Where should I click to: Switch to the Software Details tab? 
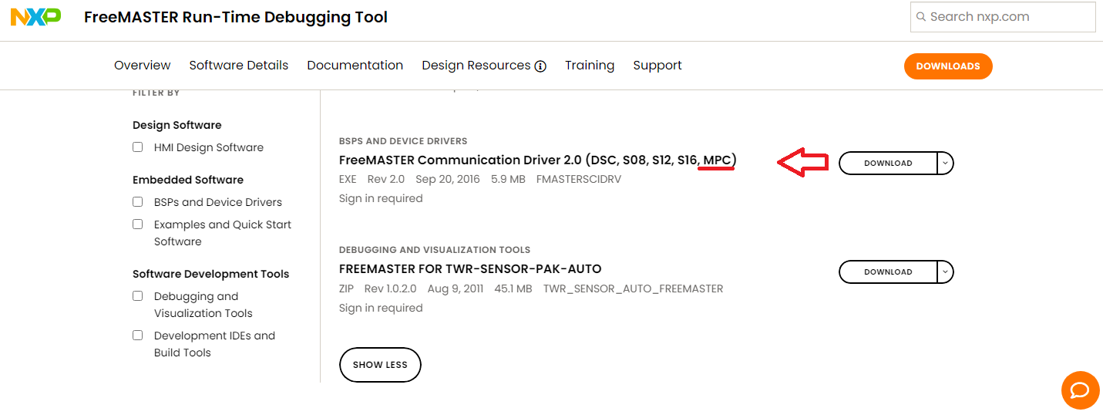[239, 66]
